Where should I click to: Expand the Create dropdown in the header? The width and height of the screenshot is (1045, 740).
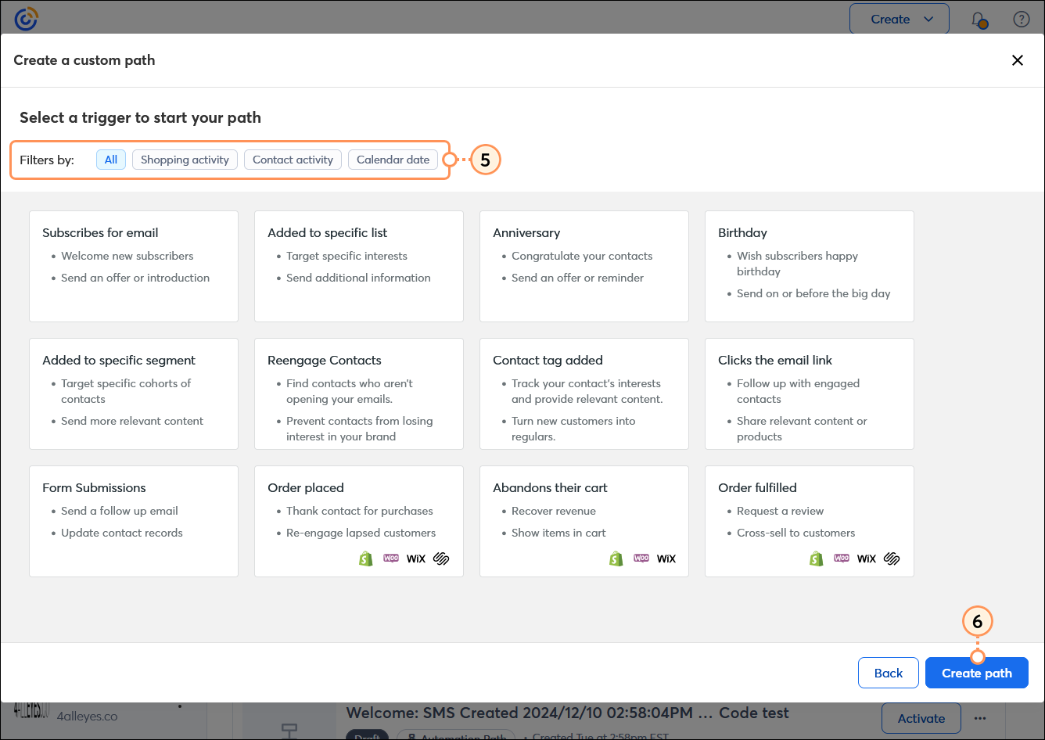900,20
